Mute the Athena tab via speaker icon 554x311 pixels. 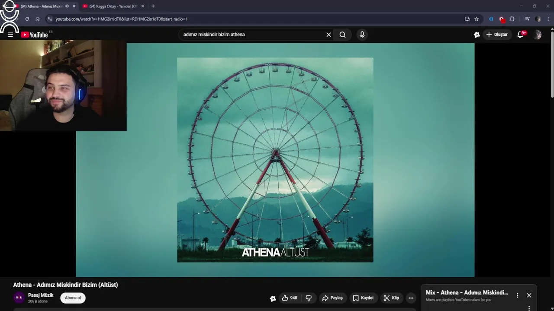(67, 6)
